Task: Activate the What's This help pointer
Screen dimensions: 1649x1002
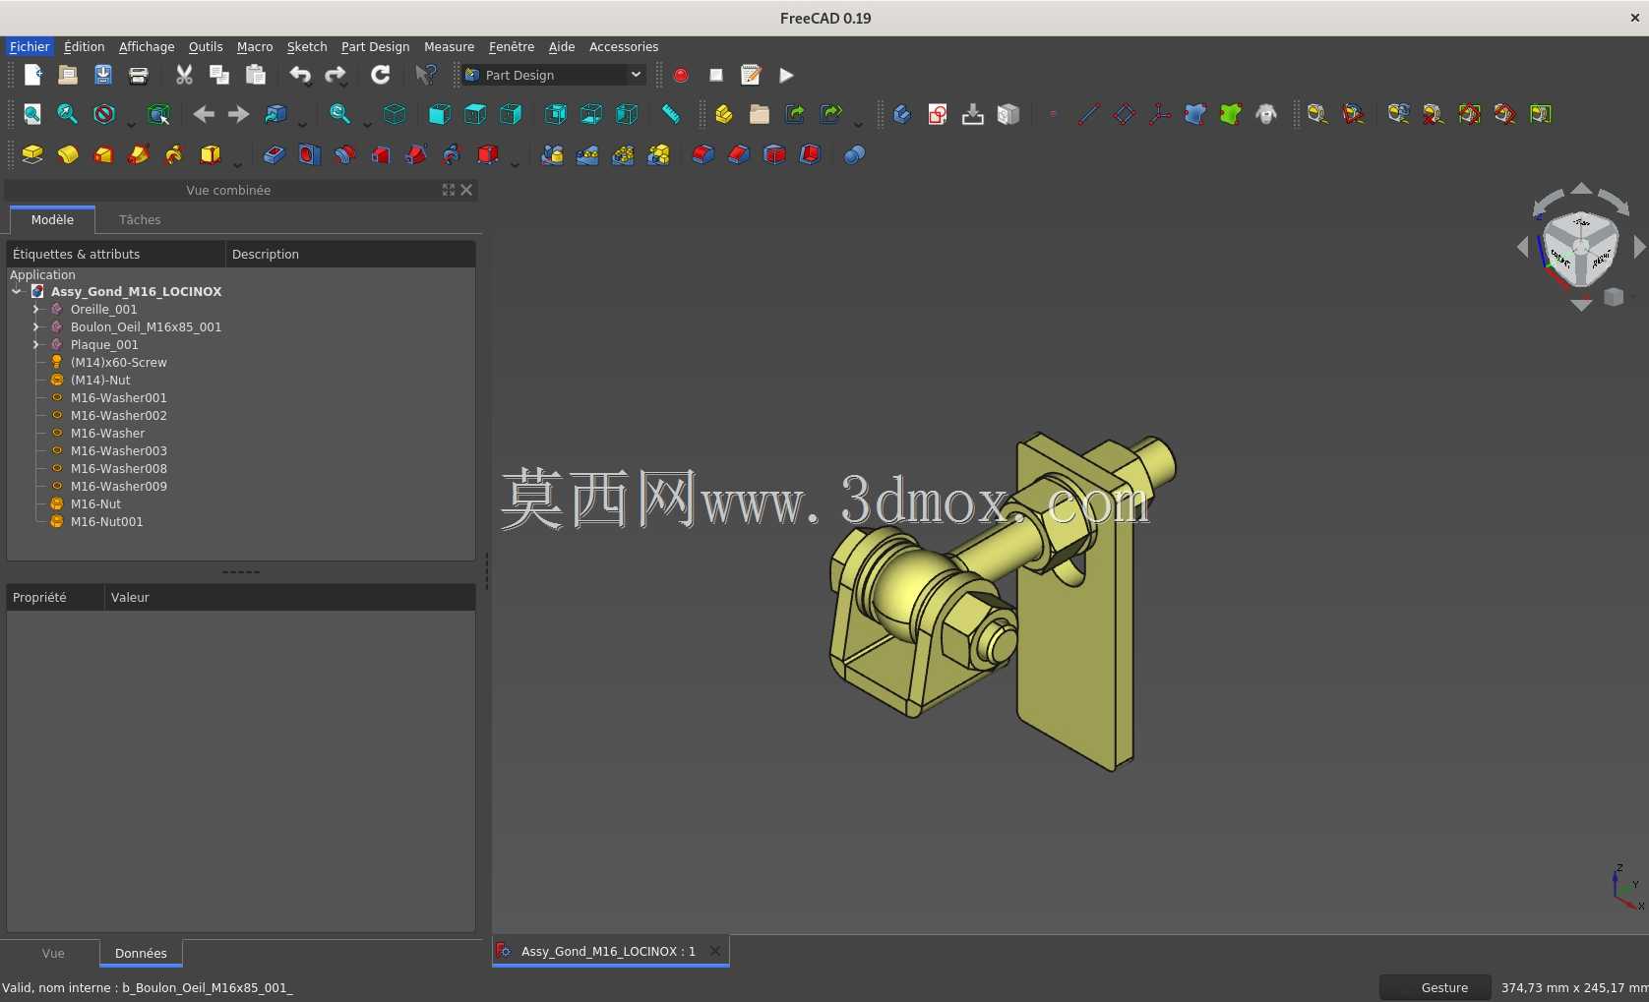Action: (426, 75)
